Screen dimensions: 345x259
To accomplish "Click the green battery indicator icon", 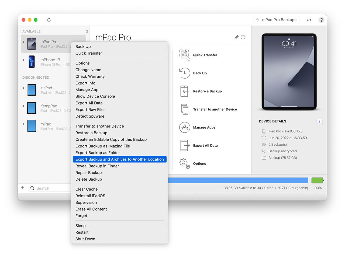I will pos(318,180).
